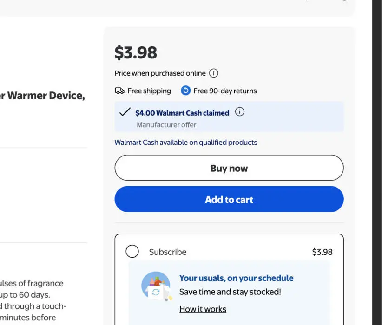382x325 pixels.
Task: Open info icon next to Walmart Cash claimed
Action: coord(239,112)
